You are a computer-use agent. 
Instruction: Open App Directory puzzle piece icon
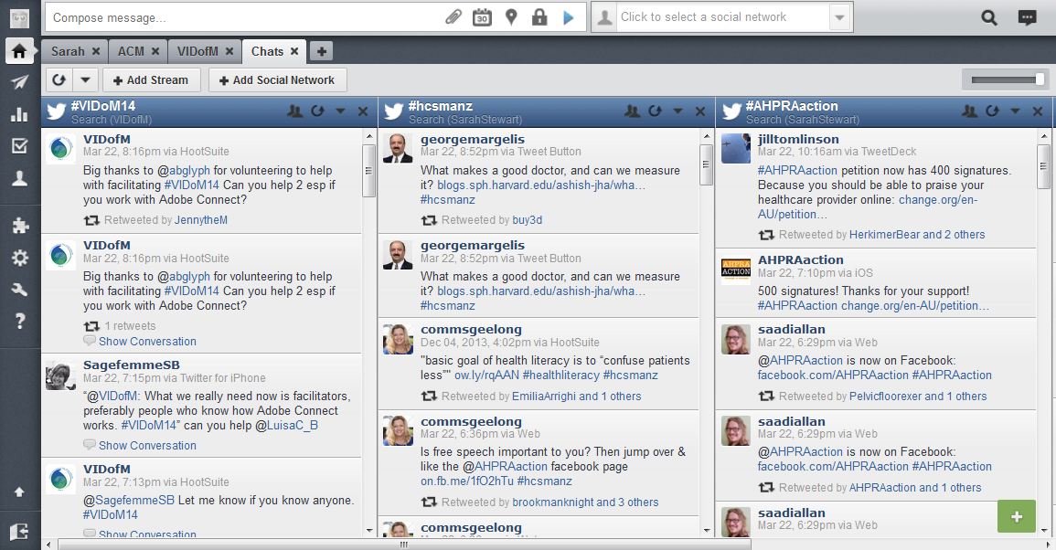coord(20,226)
